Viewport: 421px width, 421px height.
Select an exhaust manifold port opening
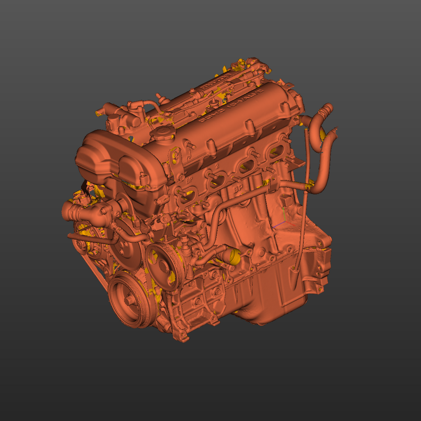click(x=247, y=165)
